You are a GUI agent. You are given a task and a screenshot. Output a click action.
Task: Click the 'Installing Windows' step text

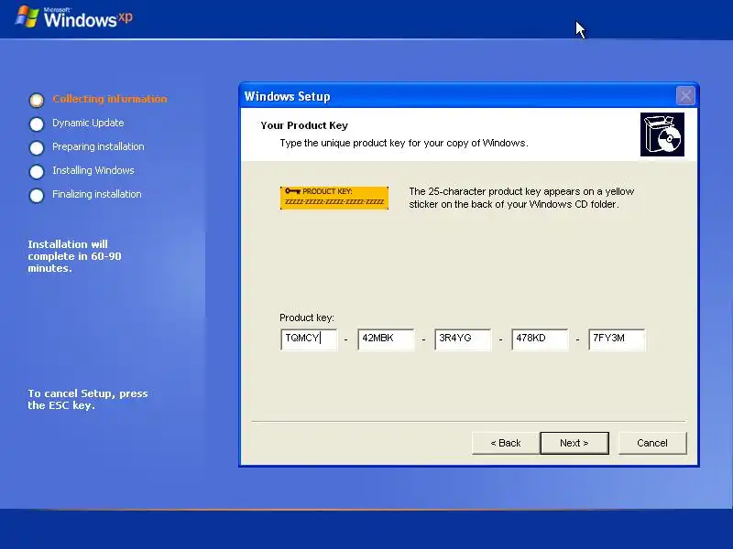tap(93, 170)
